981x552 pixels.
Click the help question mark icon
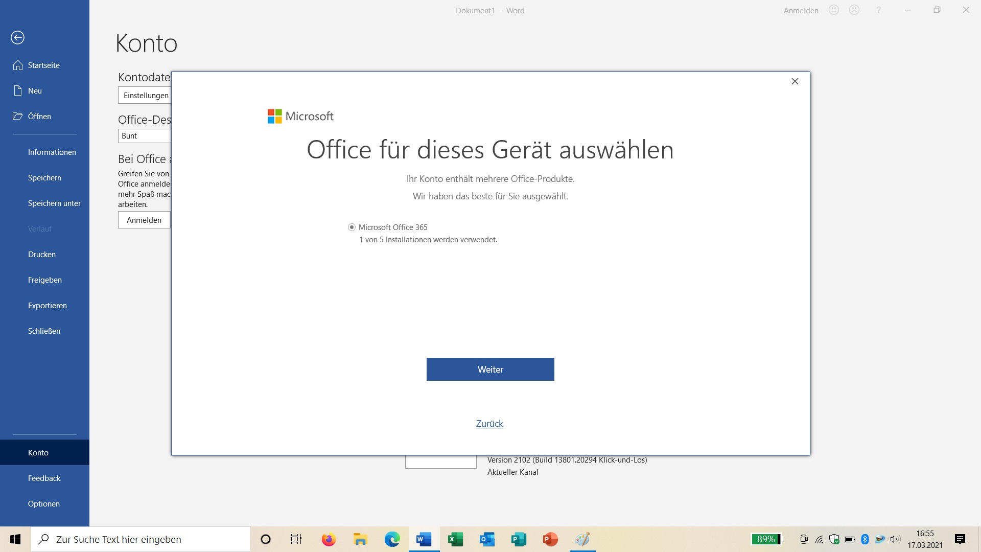point(879,10)
